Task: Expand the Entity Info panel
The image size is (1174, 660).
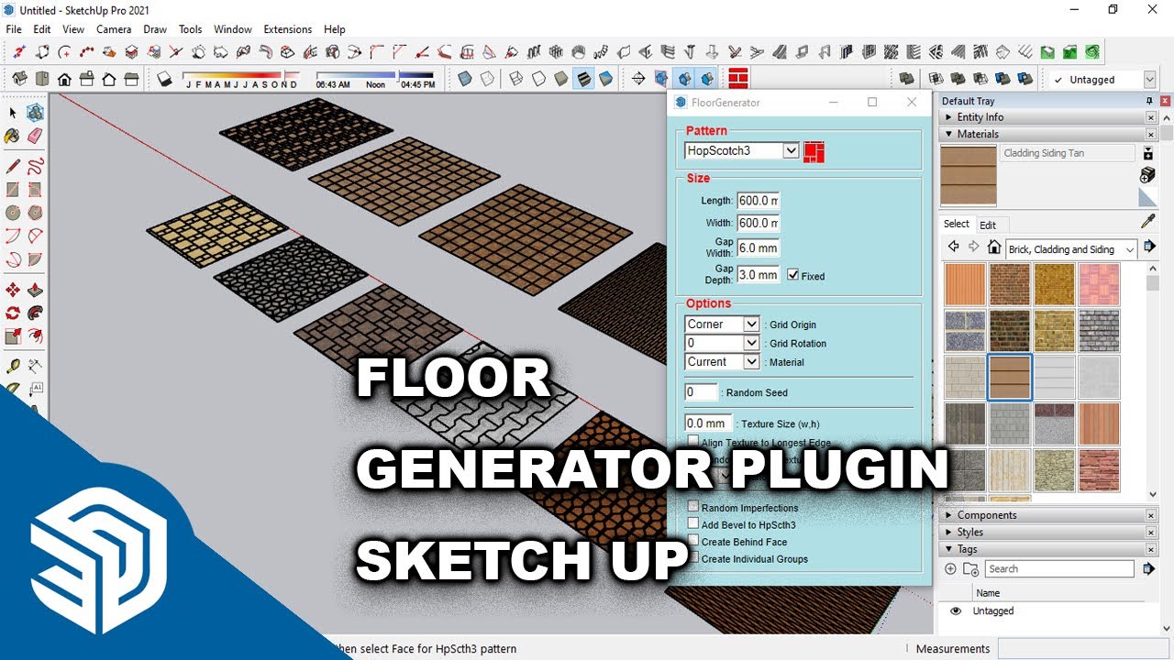Action: click(x=948, y=117)
